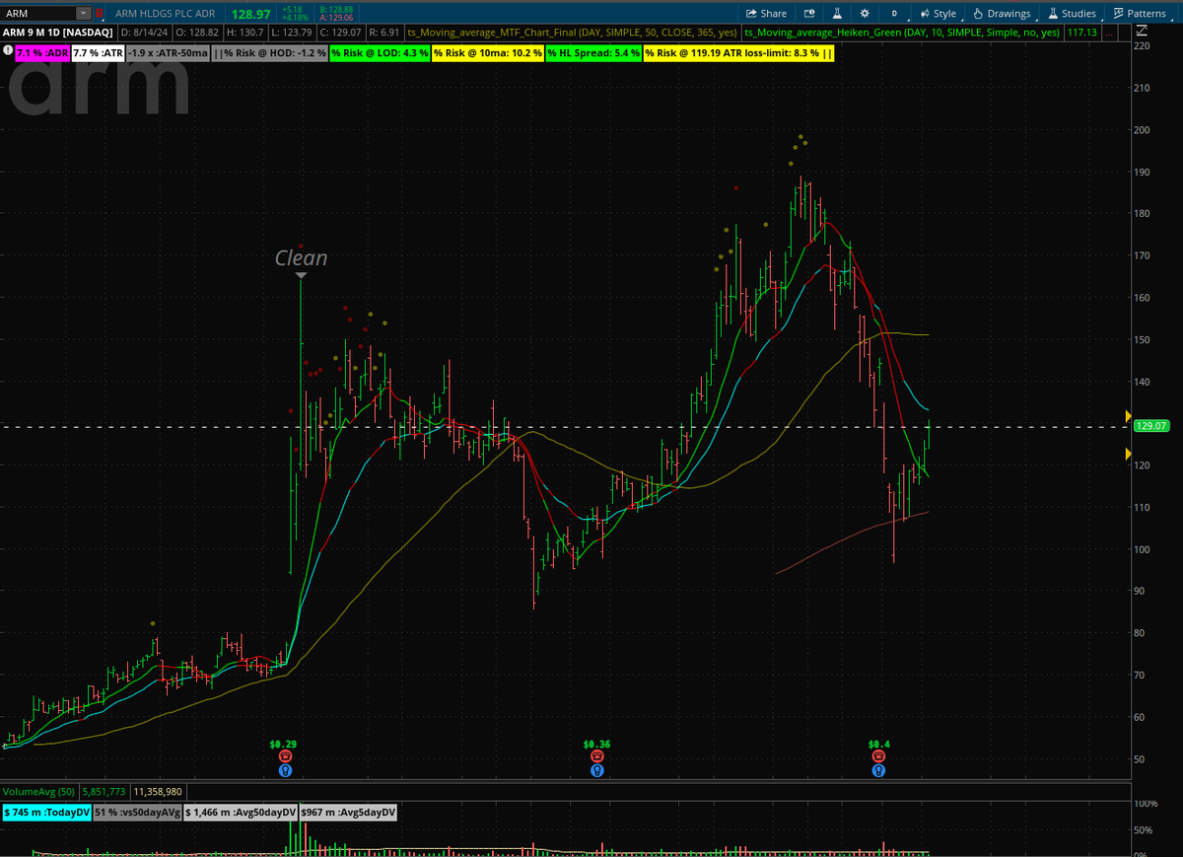Click the red link-color icon beside symbol
Screen dimensions: 1183x857
click(x=99, y=13)
